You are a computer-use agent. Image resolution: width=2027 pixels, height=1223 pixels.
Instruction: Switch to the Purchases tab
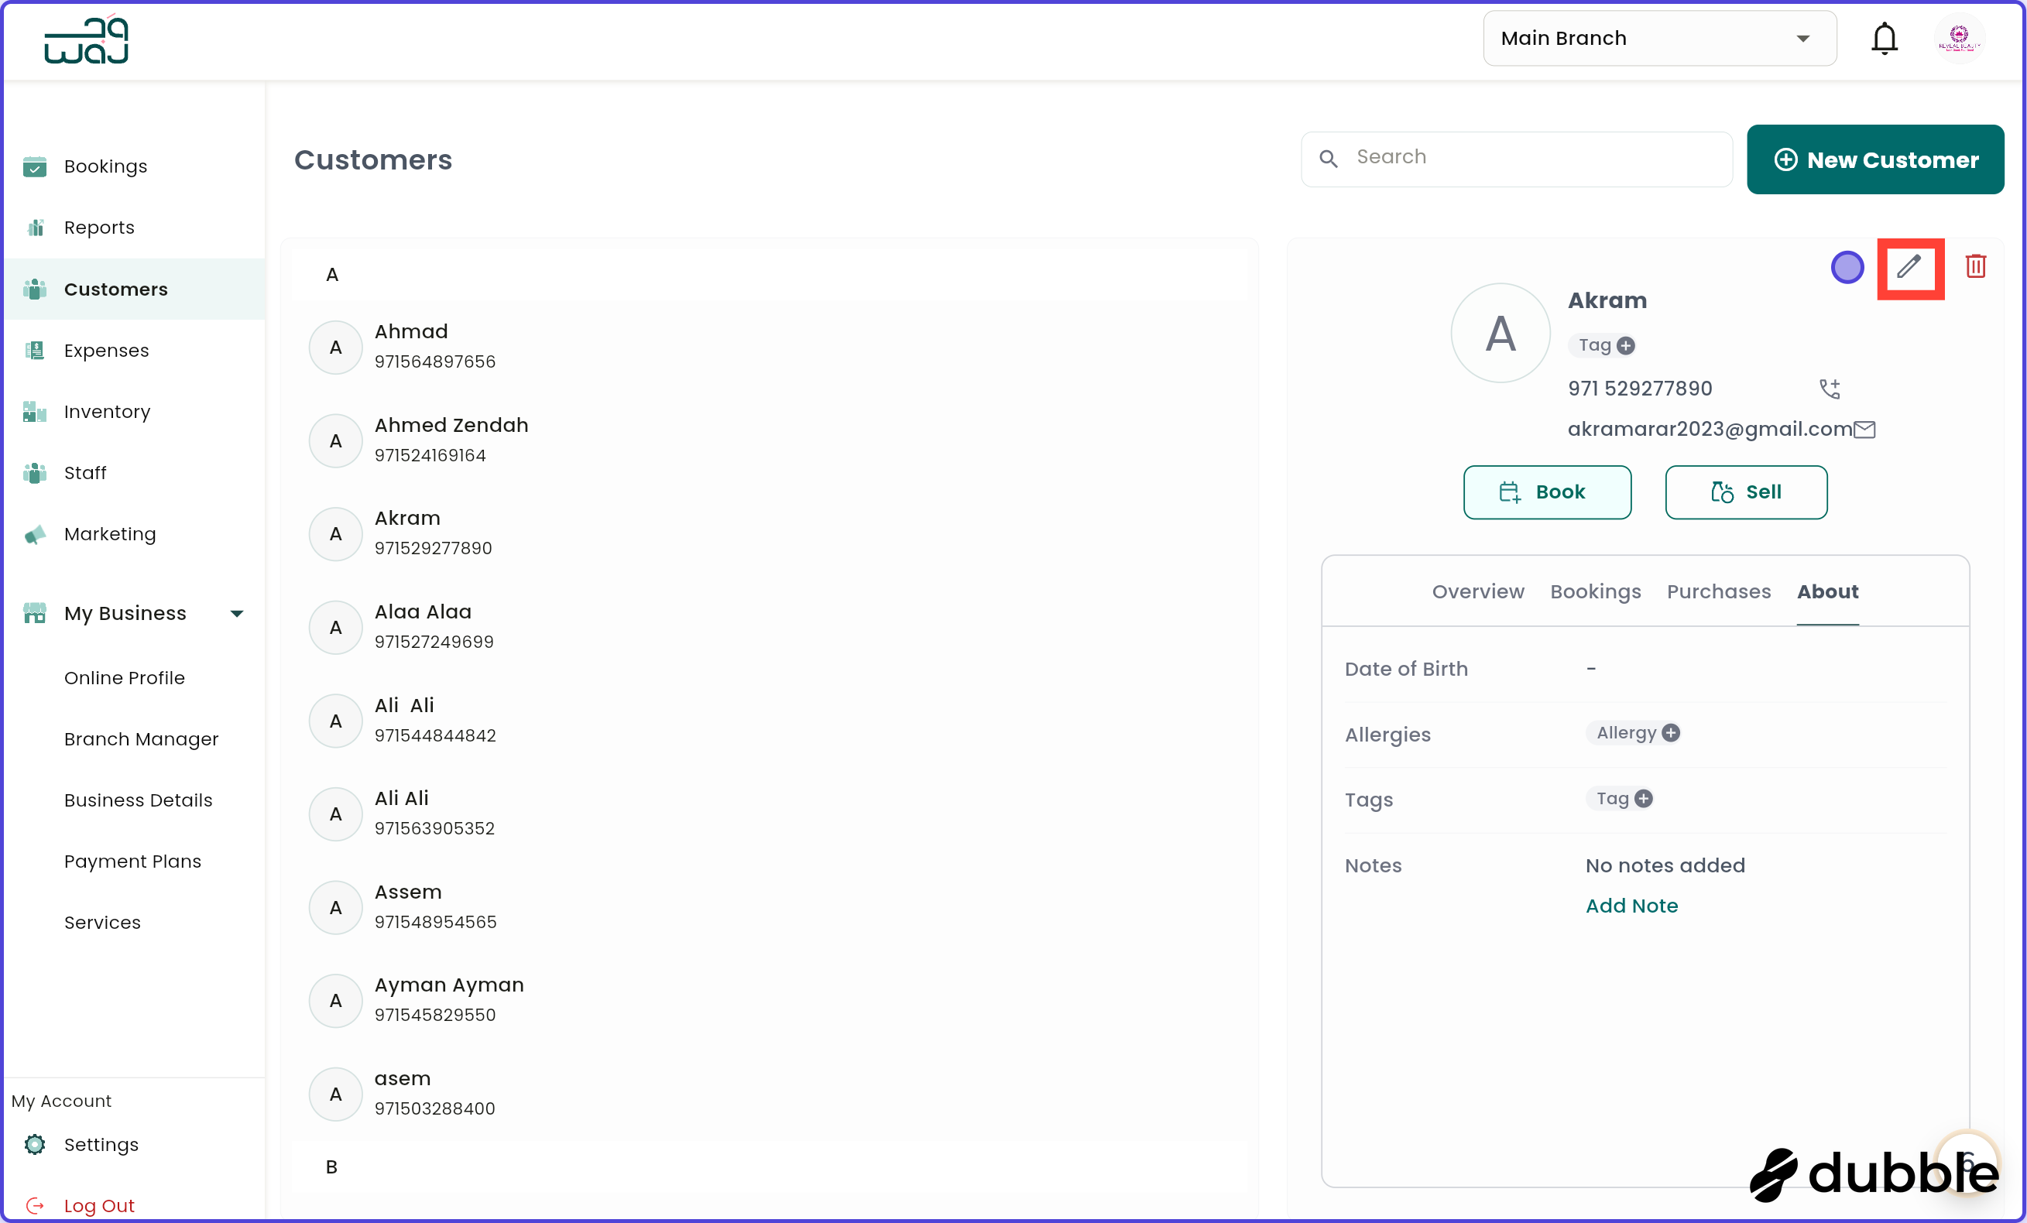[x=1719, y=591]
